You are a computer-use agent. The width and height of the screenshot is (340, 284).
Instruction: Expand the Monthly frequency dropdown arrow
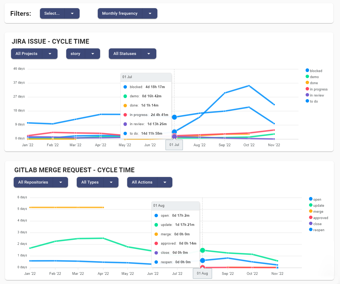[150, 13]
